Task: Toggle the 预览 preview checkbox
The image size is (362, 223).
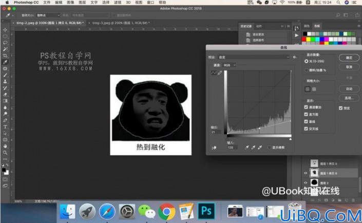Action: [340, 108]
